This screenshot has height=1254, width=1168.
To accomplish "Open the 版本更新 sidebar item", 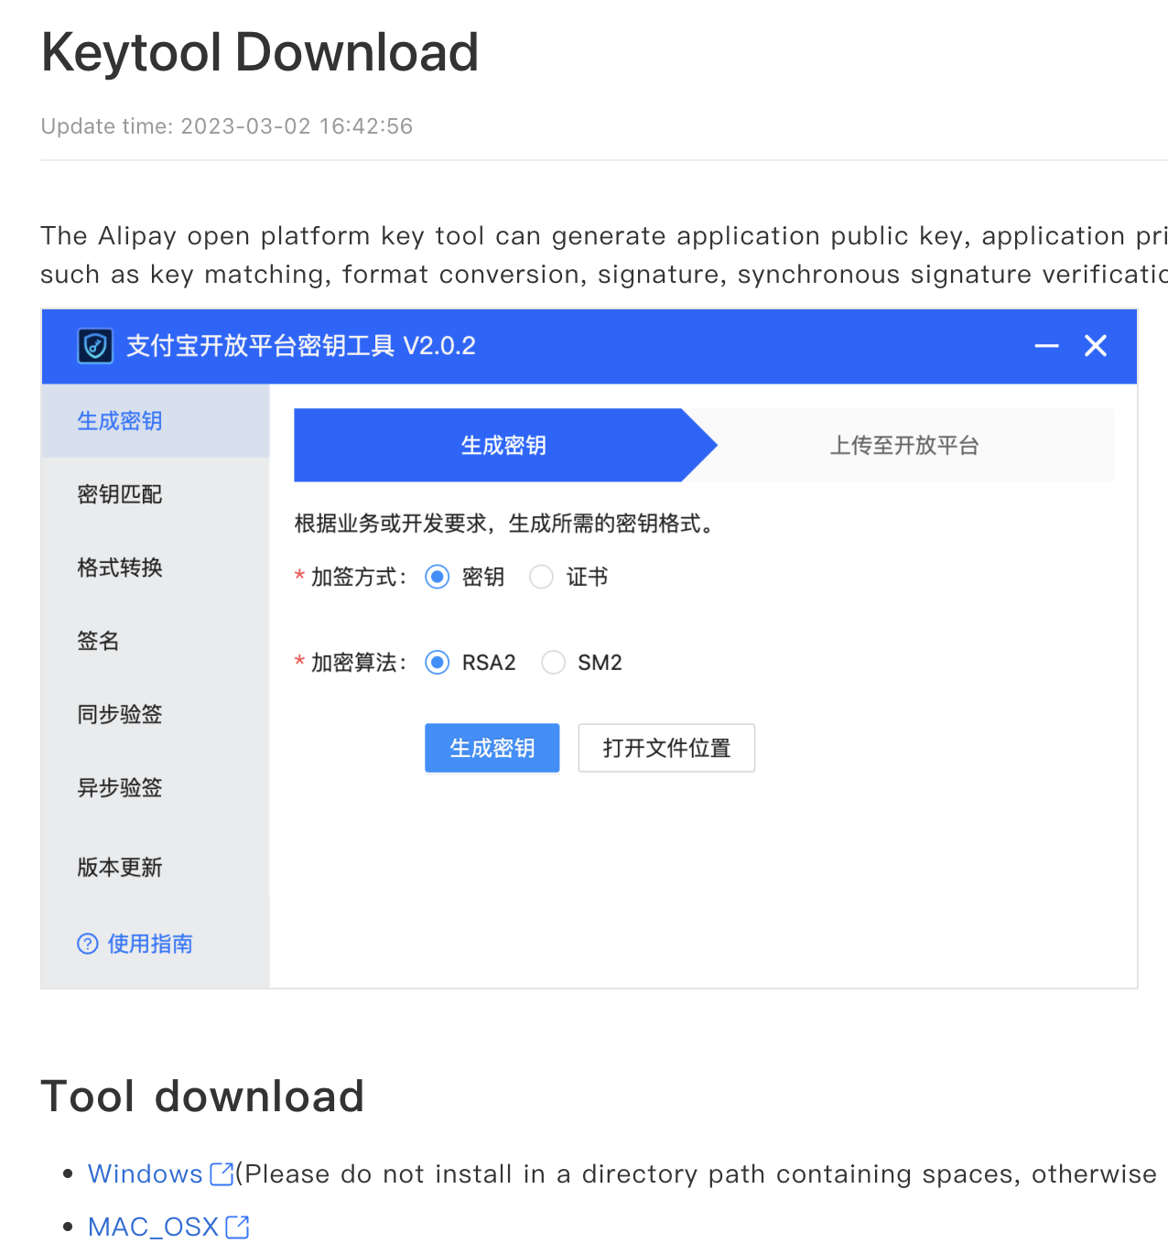I will coord(156,867).
